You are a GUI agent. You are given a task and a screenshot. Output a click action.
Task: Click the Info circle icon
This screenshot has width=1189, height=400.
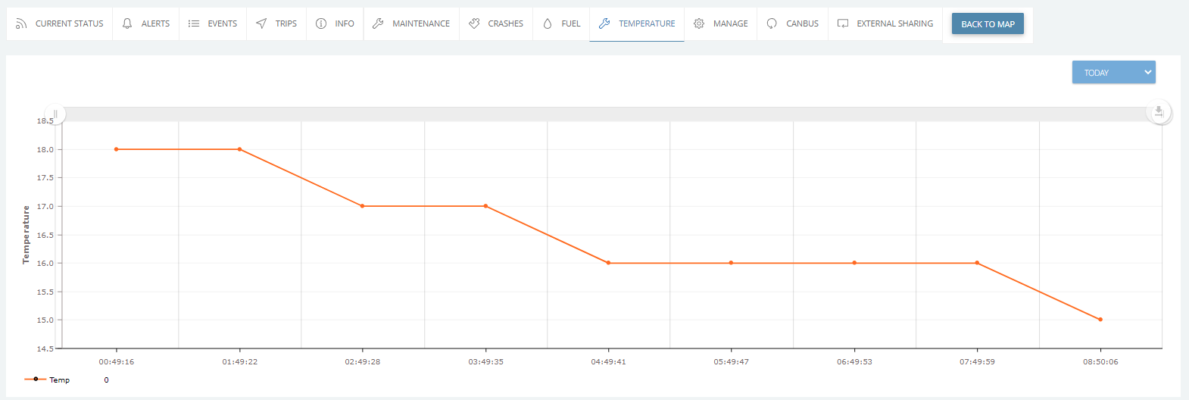(x=321, y=23)
